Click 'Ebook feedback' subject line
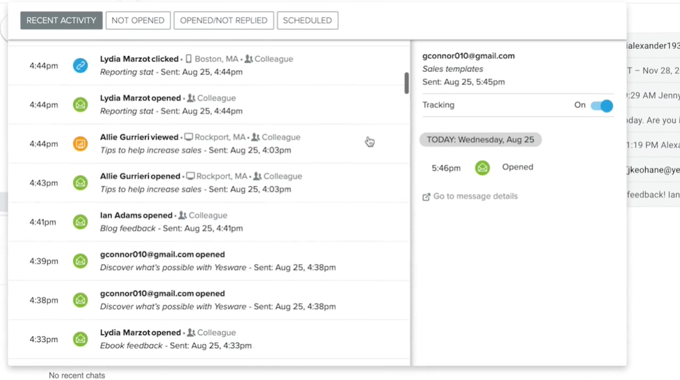The width and height of the screenshot is (680, 380). coord(131,345)
